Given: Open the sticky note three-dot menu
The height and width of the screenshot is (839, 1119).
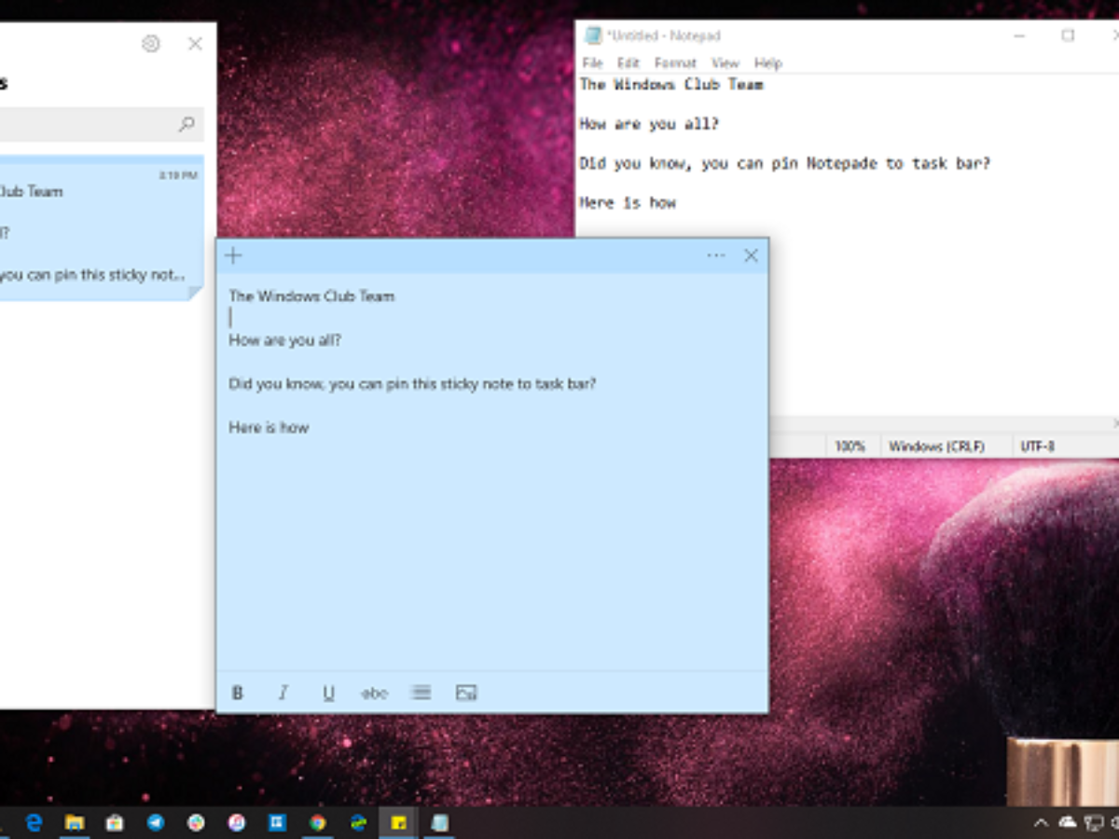Looking at the screenshot, I should [715, 255].
